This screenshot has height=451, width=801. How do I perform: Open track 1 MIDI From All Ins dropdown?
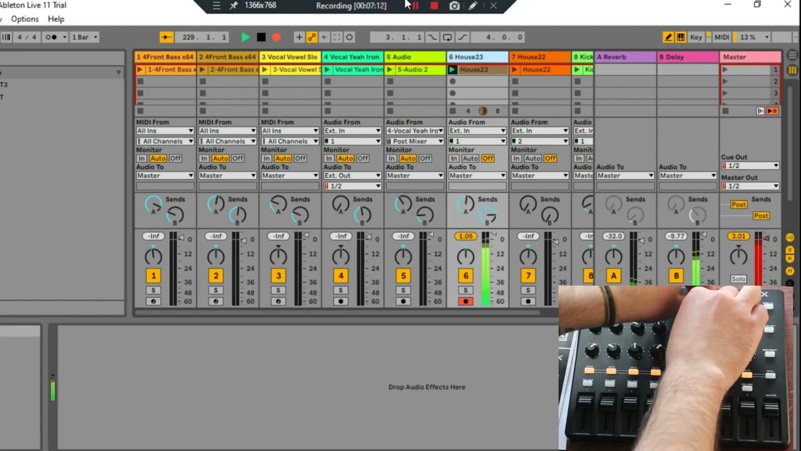[x=165, y=131]
